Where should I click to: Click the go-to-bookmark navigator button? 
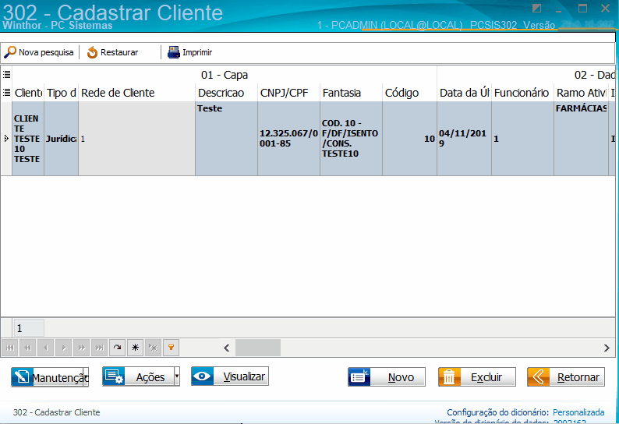153,348
